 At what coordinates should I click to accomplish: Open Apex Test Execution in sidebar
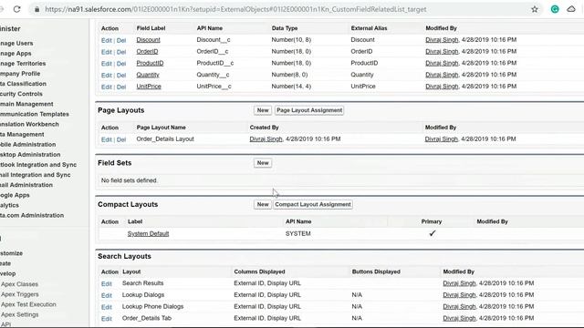pos(28,304)
